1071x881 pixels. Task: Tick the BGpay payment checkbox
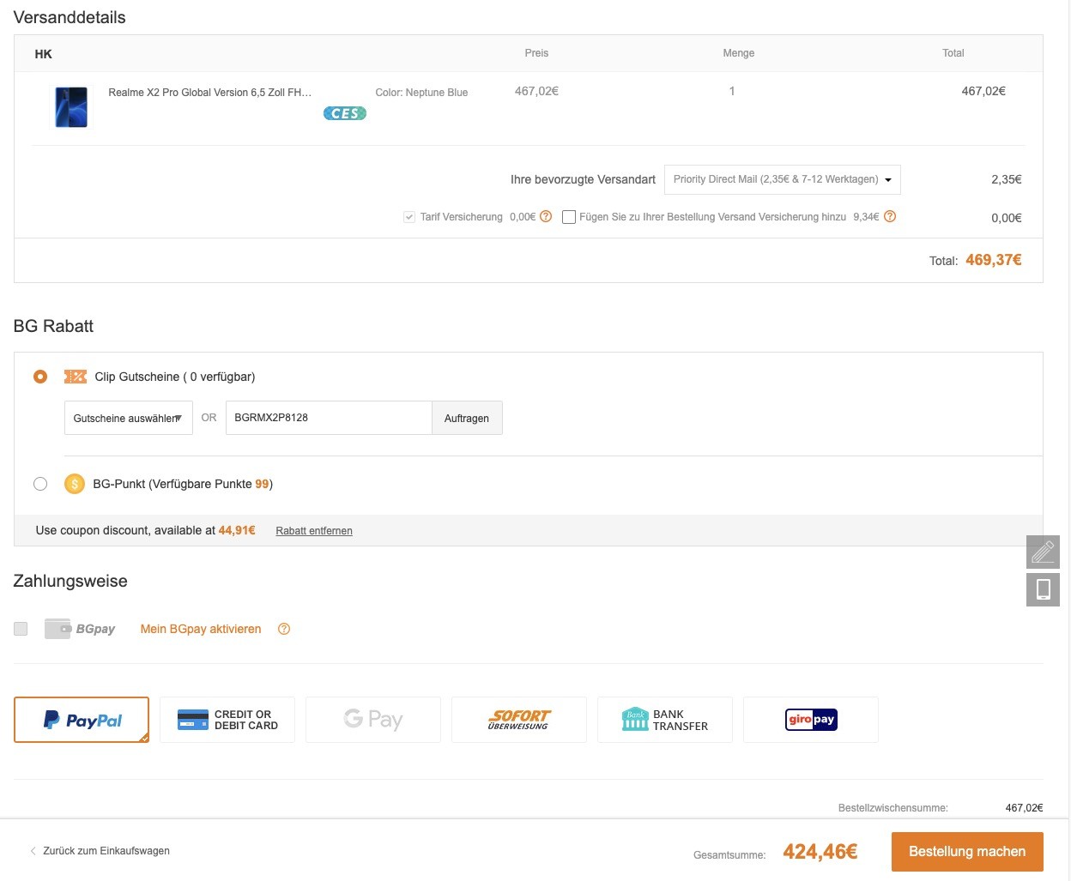[x=21, y=629]
